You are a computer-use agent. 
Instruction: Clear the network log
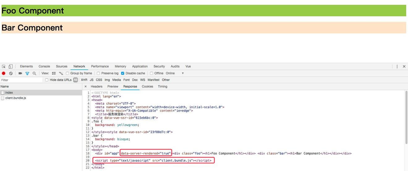11,73
